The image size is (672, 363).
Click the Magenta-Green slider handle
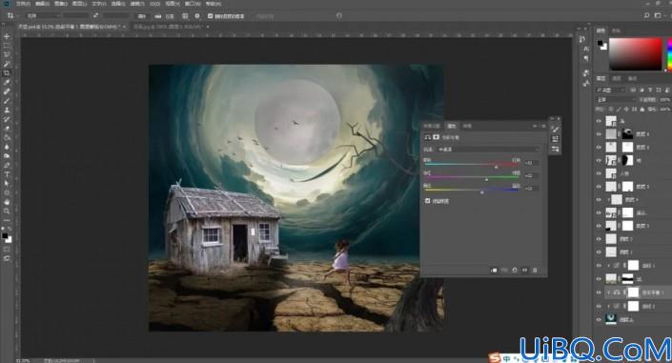[x=486, y=179]
